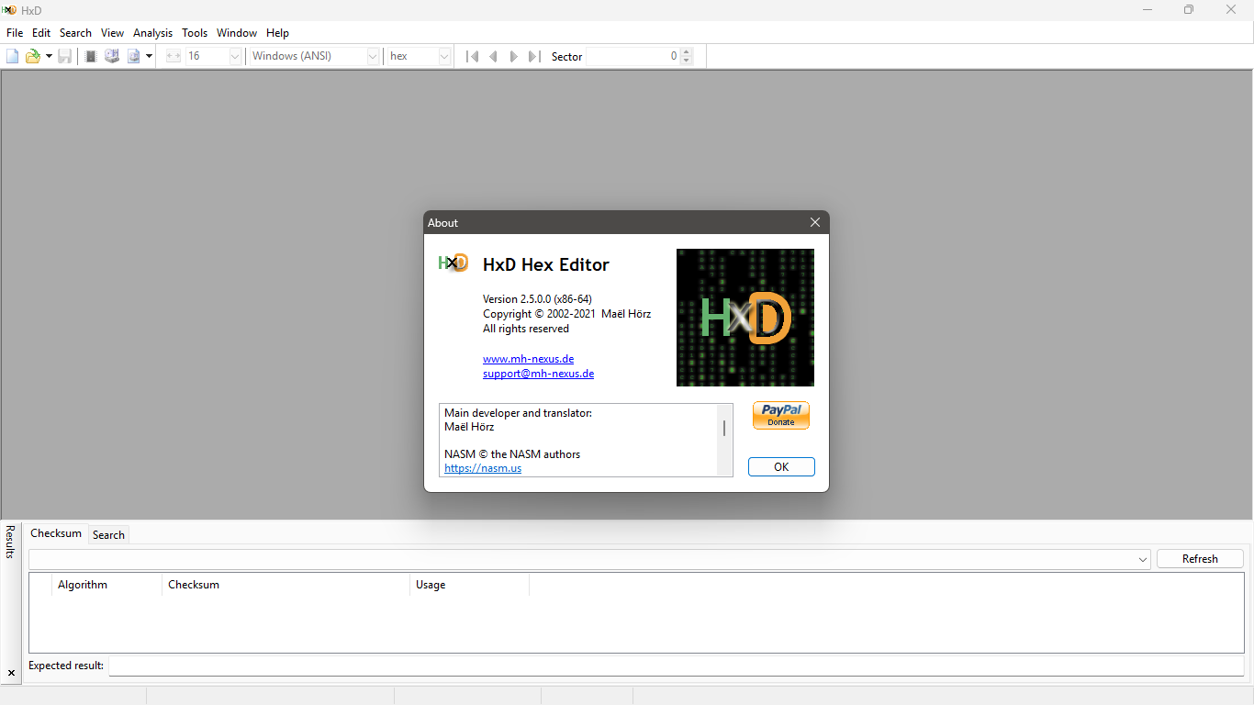Open the hex offset base dropdown
Viewport: 1254px width, 705px height.
point(444,56)
